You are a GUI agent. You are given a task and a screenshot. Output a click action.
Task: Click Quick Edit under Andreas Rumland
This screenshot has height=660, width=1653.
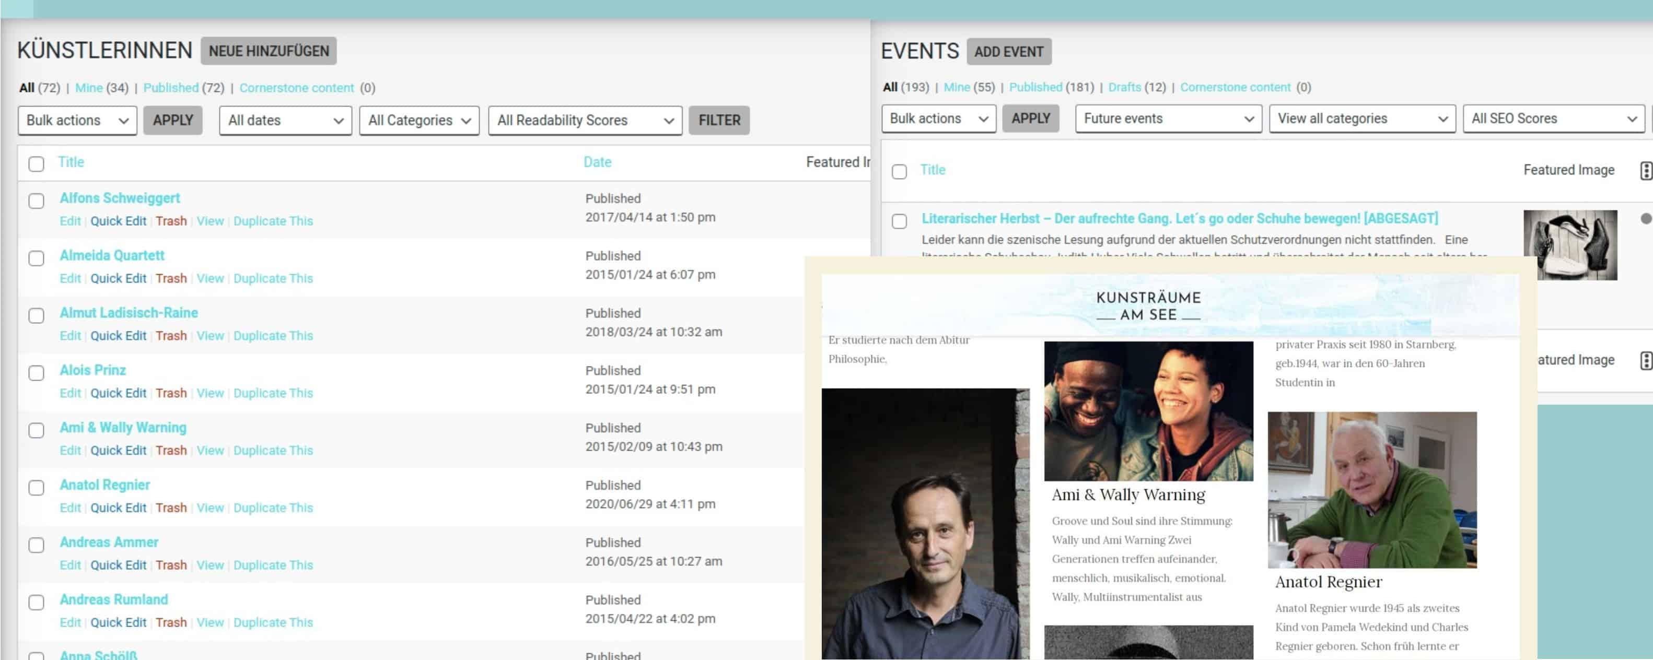(118, 622)
